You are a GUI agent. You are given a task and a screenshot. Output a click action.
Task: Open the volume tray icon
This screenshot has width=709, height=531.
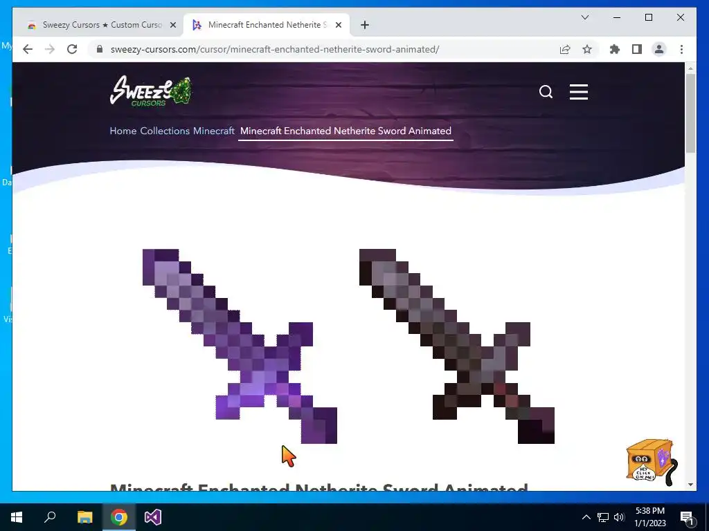[619, 517]
